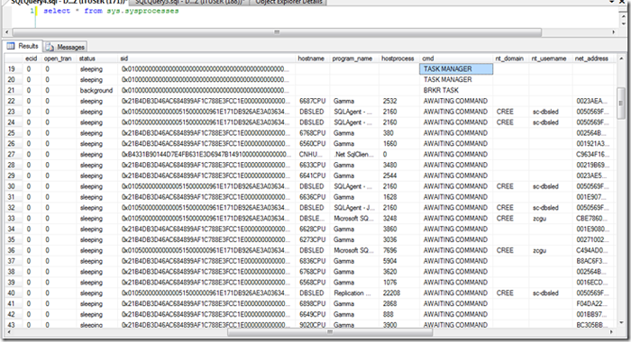
Task: Click net_address cell F04DA22...
Action: pyautogui.click(x=593, y=304)
